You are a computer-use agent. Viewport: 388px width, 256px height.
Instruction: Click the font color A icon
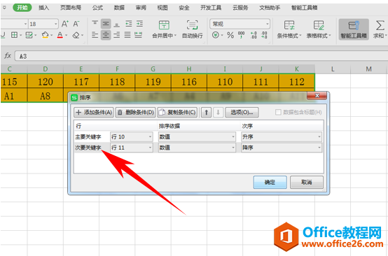tap(60, 35)
